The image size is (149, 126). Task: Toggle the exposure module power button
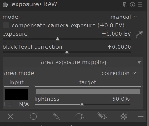pos(5,5)
